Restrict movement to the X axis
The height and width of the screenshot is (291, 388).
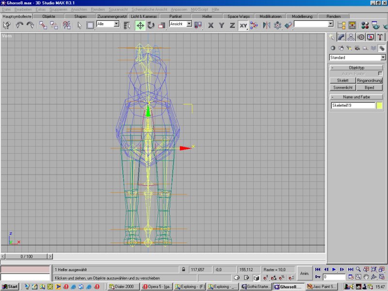[211, 25]
